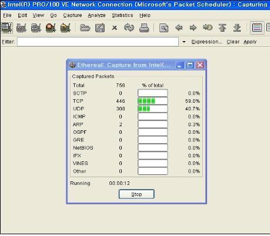Click the UDP count 308
Image resolution: width=270 pixels, height=236 pixels.
[x=121, y=109]
